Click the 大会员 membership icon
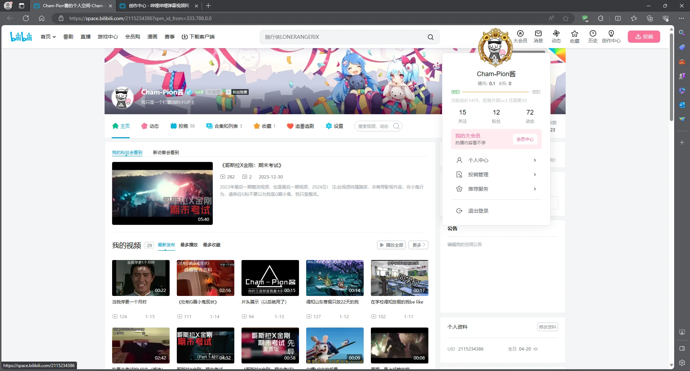690x371 pixels. coord(520,36)
